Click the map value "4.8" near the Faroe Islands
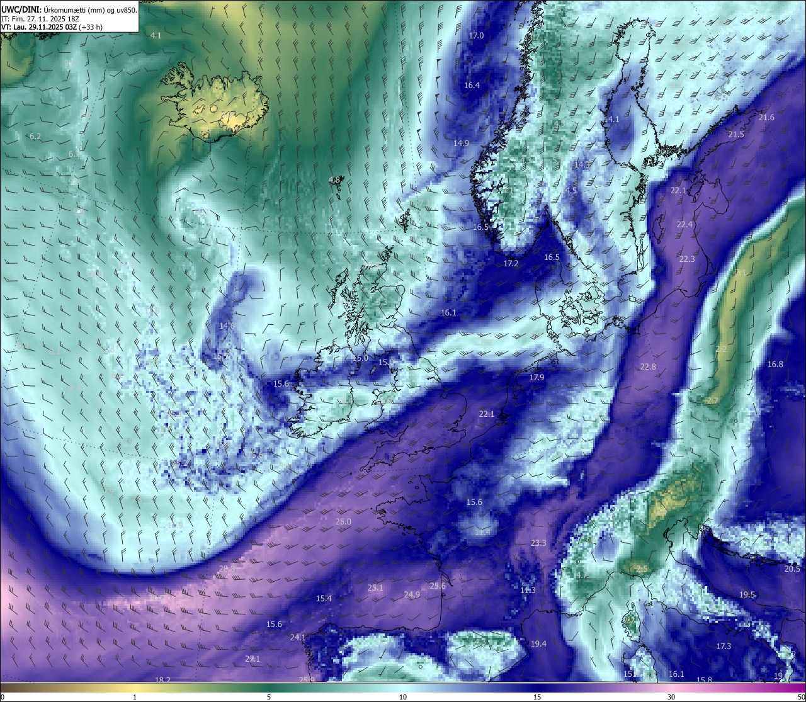 334,180
